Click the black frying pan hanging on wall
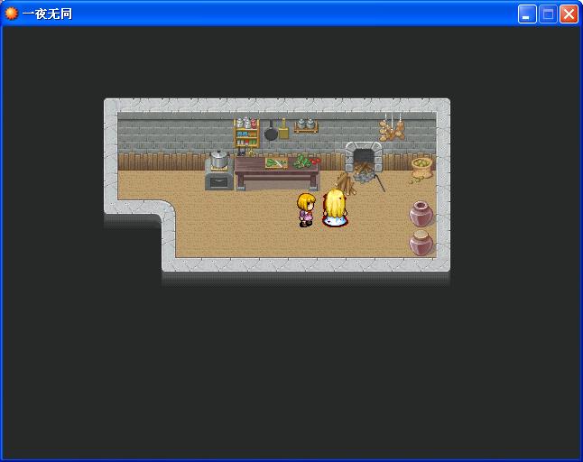The width and height of the screenshot is (583, 462). click(x=271, y=131)
